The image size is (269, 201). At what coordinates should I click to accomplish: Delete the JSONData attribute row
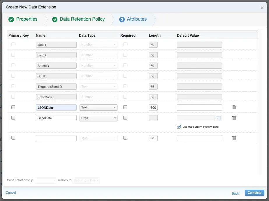(x=234, y=107)
